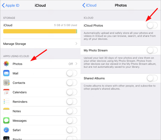161x140 pixels.
Task: Tap the Reminders app icon
Action: click(x=6, y=102)
